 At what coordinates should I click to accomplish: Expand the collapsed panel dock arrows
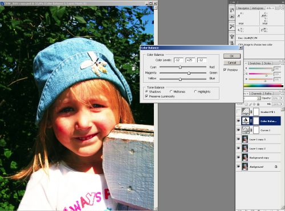(x=233, y=2)
